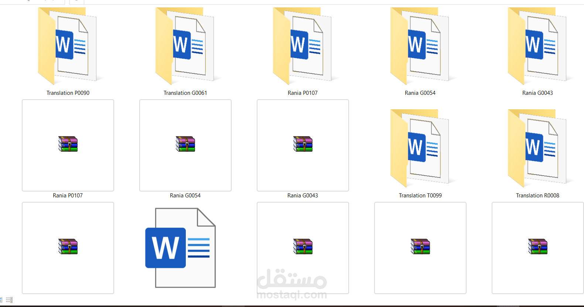Image resolution: width=584 pixels, height=307 pixels.
Task: Click the 'Rania G0043' folder name label
Action: (538, 93)
